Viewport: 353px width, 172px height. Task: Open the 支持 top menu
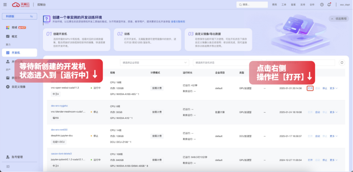pyautogui.click(x=303, y=5)
